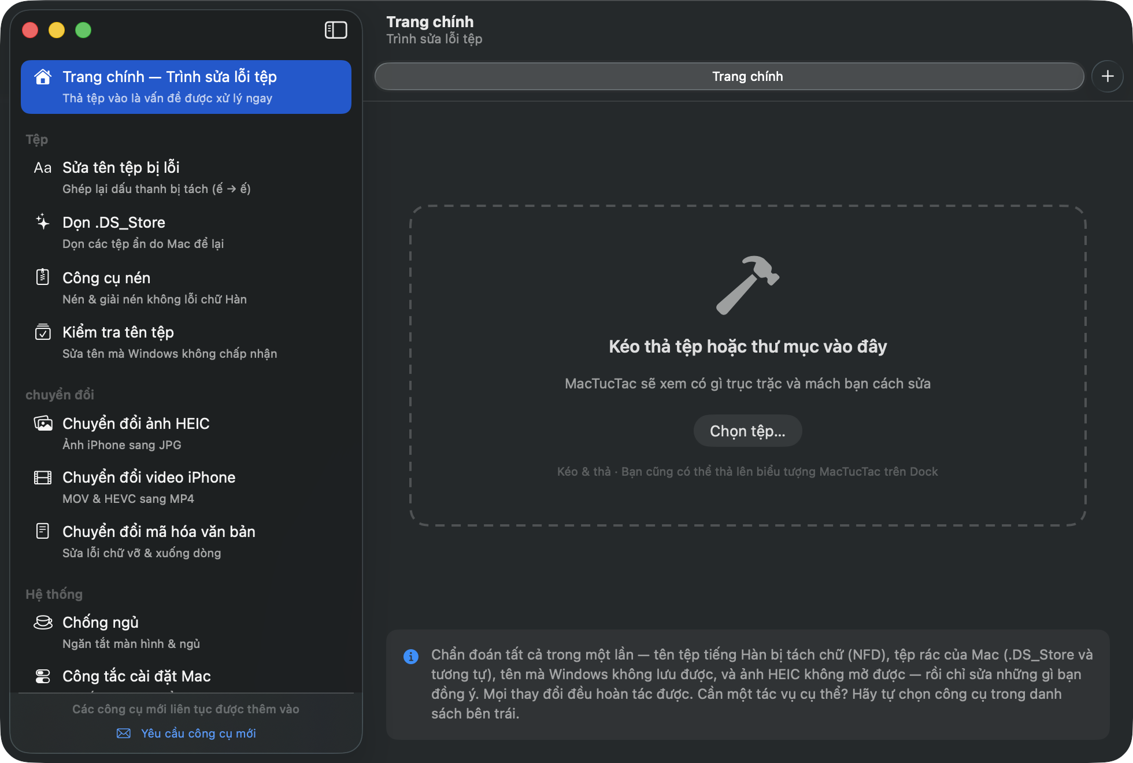Open the Sửa tên tệp bị lỗi tool
Viewport: 1133px width, 763px height.
[186, 177]
